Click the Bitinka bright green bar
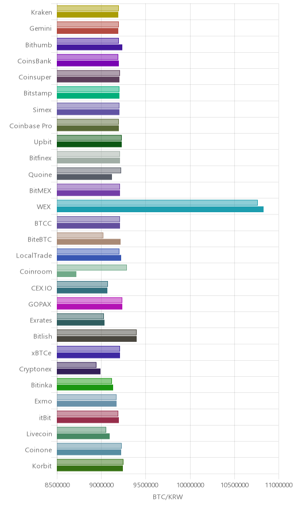This screenshot has width=294, height=507. click(x=85, y=387)
